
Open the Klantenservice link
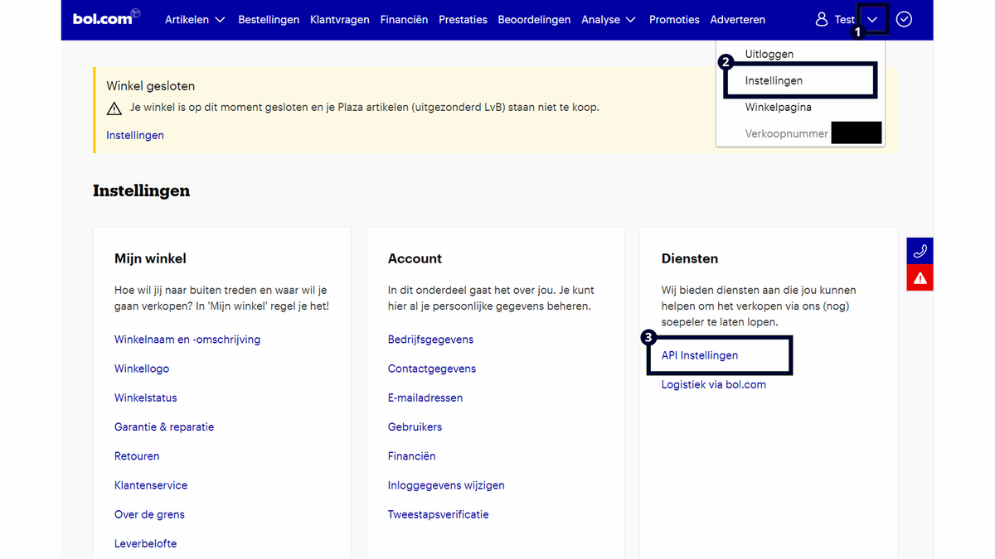click(151, 485)
